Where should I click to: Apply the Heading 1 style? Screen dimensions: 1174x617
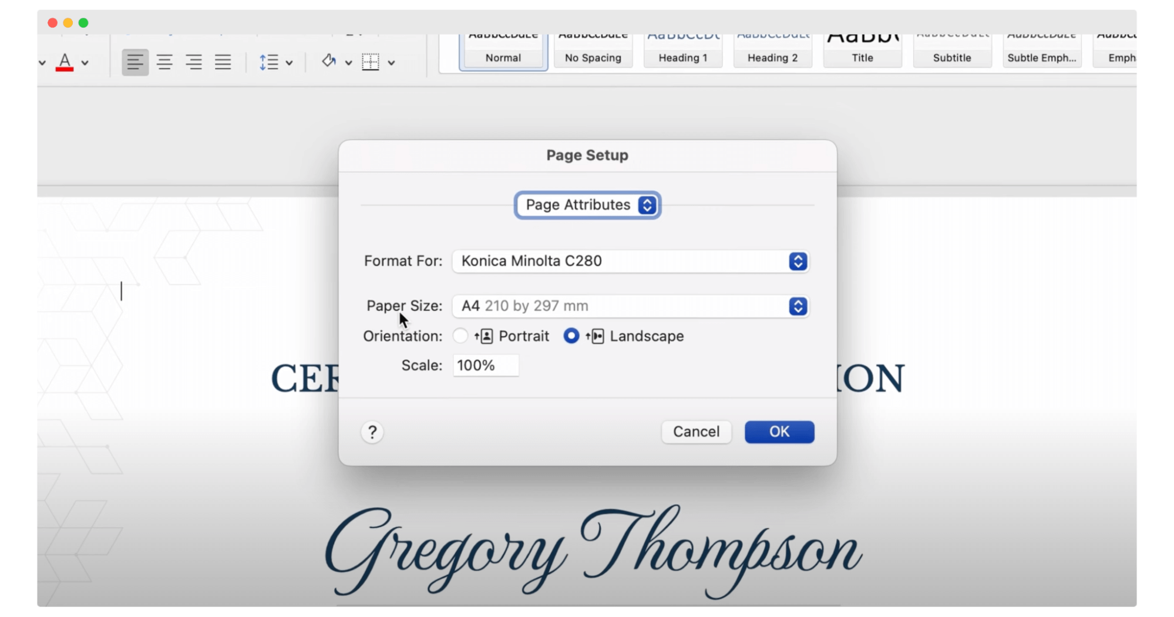[x=683, y=51]
